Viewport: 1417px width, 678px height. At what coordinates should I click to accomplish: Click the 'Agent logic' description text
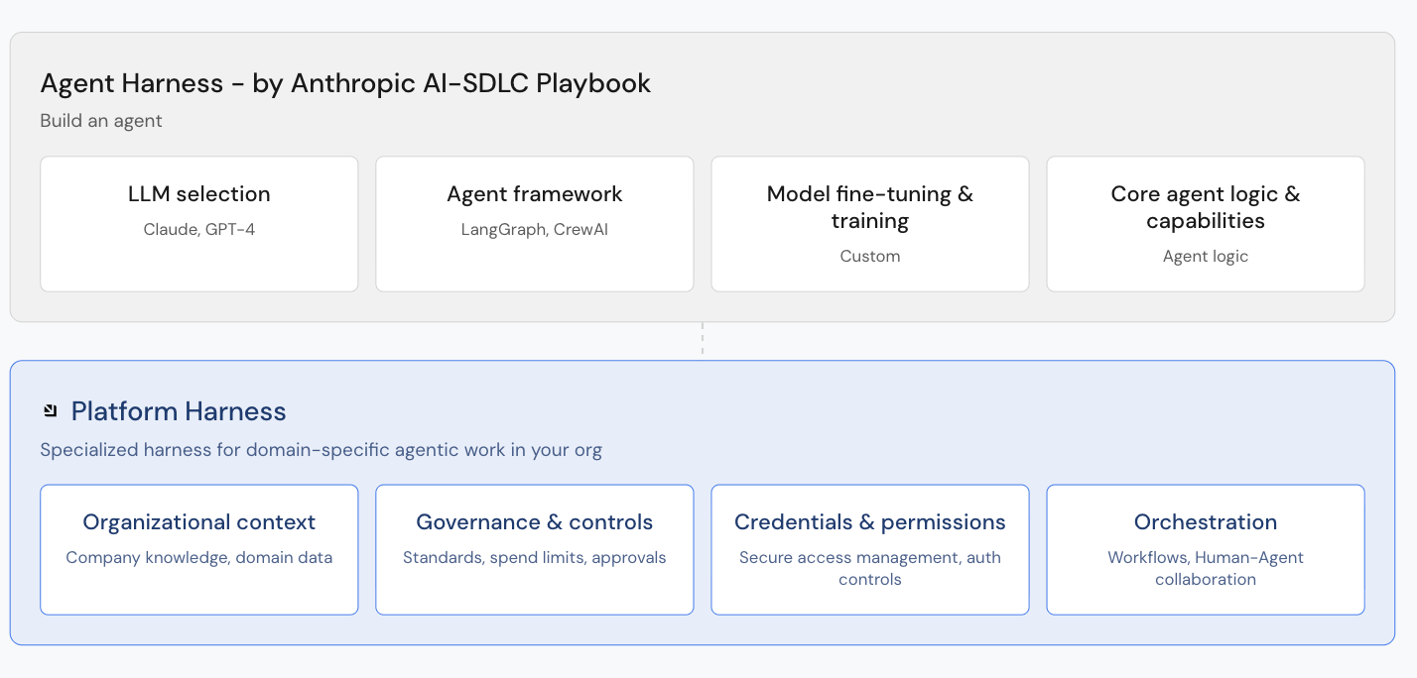tap(1206, 256)
